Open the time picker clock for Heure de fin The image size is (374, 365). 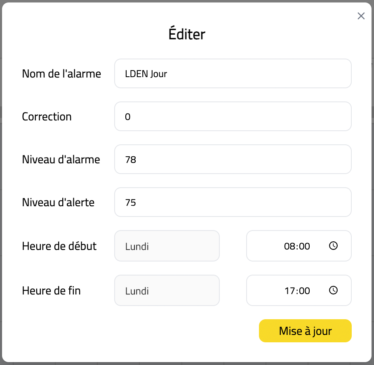(333, 290)
